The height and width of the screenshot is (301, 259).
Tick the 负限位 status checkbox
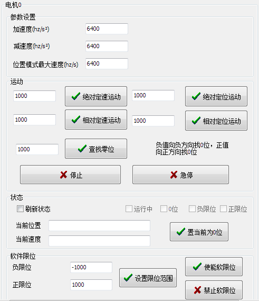click(192, 209)
